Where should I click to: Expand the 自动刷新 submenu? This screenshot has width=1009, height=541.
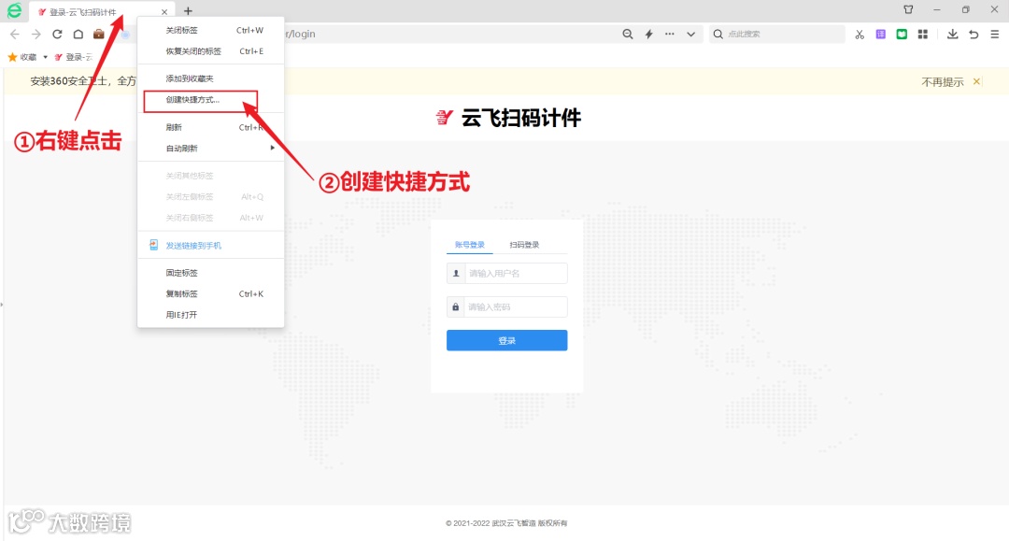pos(210,148)
